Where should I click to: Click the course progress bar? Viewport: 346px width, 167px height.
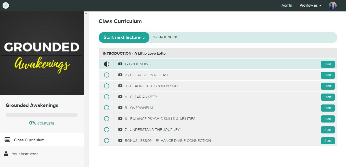point(42,115)
